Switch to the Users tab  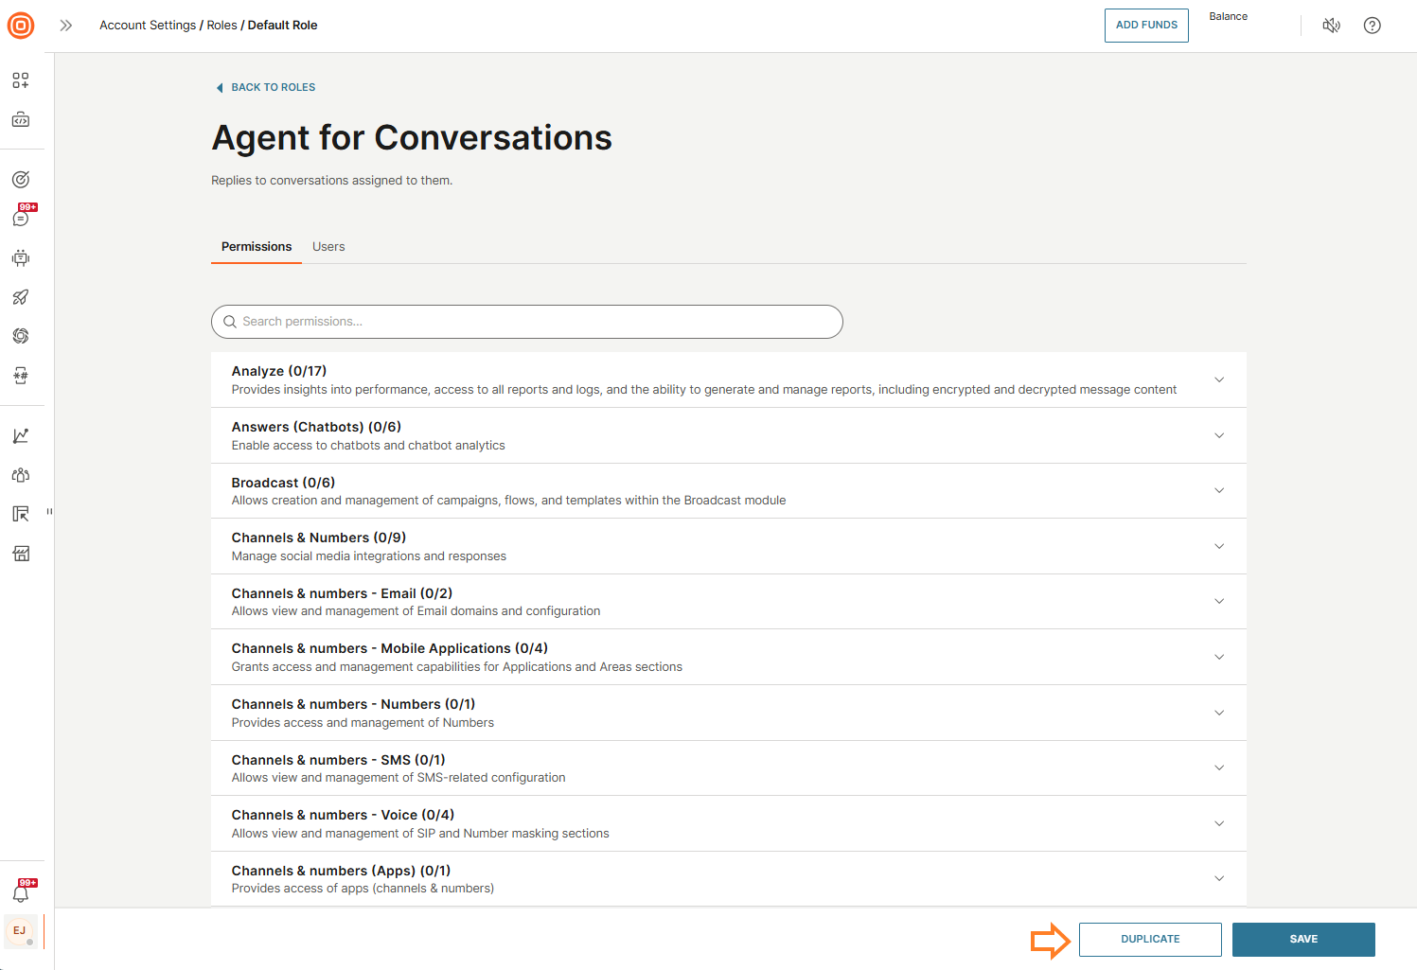328,247
